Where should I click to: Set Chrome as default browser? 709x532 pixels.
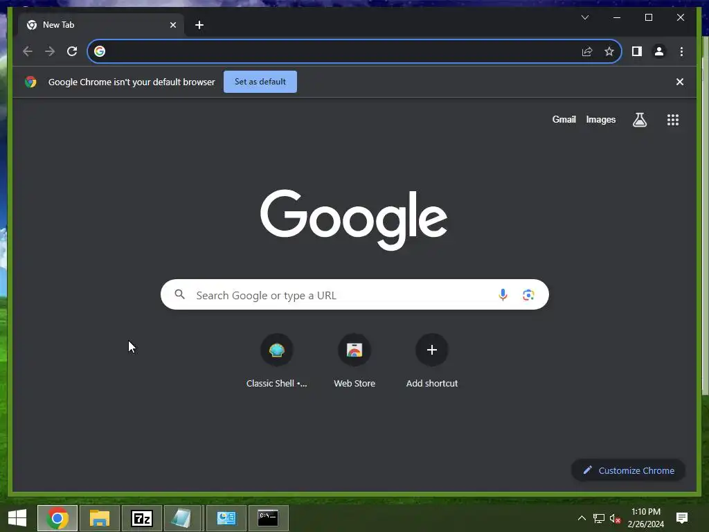coord(260,82)
